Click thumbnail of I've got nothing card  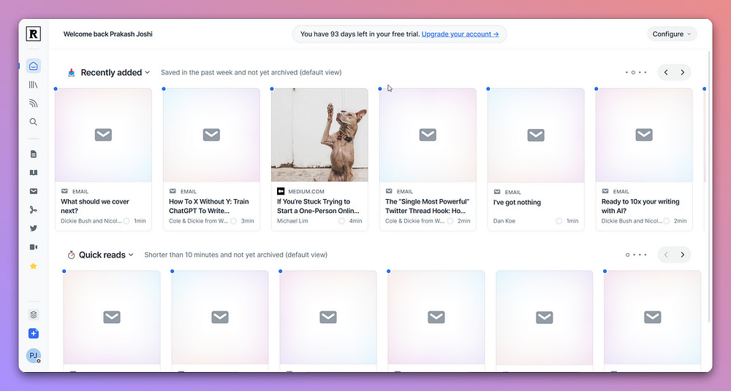point(536,136)
